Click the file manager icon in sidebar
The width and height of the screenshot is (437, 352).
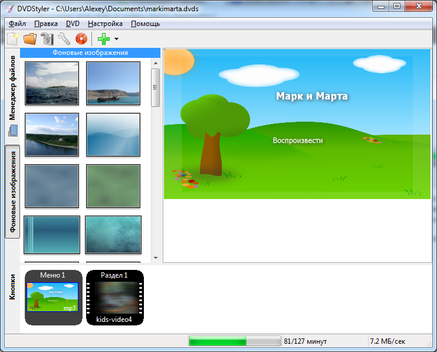tap(13, 131)
